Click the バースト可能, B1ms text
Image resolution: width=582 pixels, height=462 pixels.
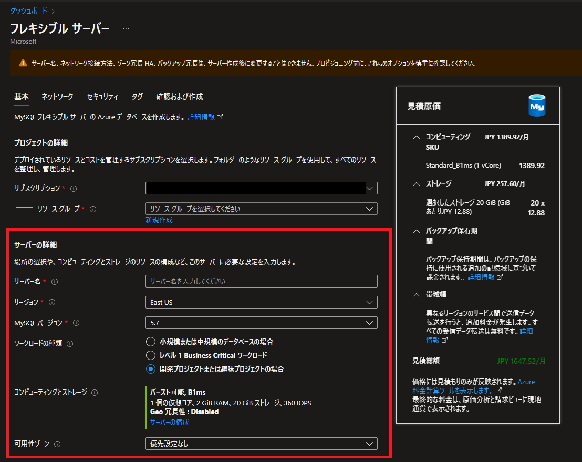click(x=178, y=392)
